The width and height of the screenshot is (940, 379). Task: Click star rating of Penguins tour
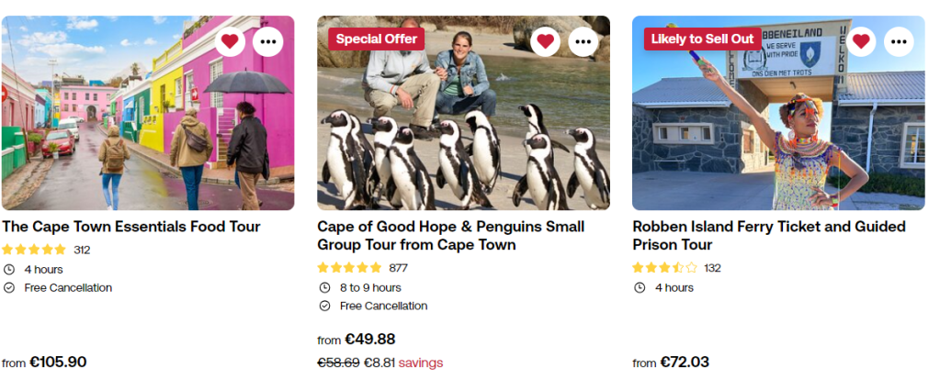coord(349,268)
